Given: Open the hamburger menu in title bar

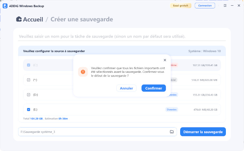Looking at the screenshot, I should click(x=225, y=6).
